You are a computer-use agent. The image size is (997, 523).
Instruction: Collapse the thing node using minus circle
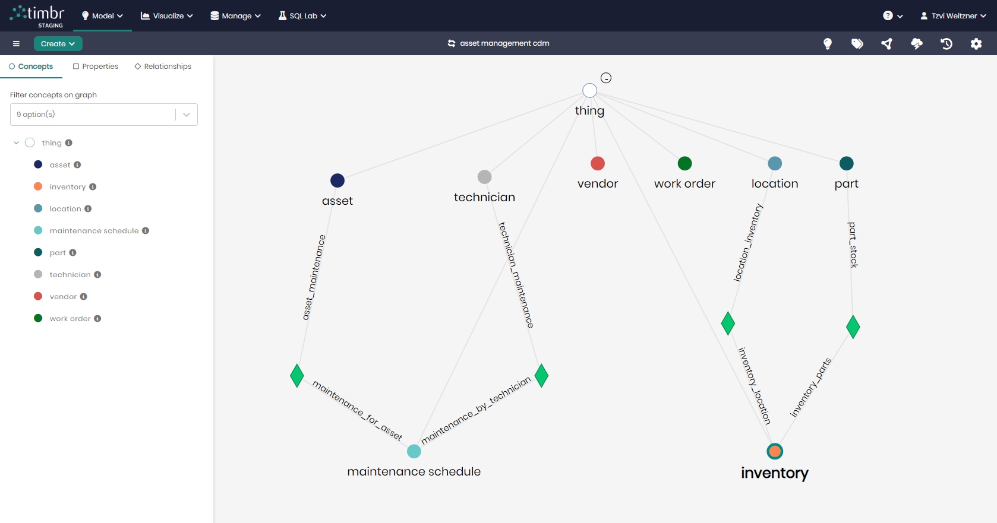(x=606, y=78)
